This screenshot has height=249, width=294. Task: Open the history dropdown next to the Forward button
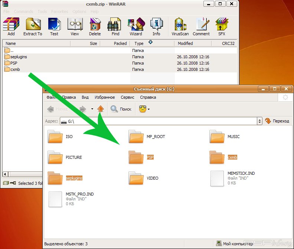pyautogui.click(x=92, y=109)
